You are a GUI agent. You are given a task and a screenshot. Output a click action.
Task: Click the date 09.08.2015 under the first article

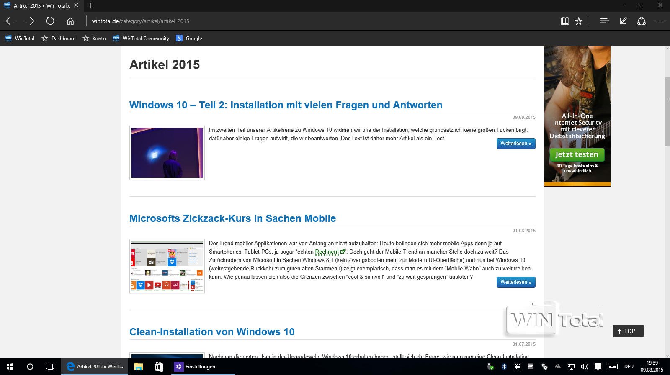pos(524,117)
